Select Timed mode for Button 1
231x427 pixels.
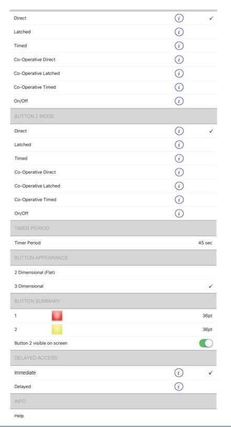click(x=113, y=46)
